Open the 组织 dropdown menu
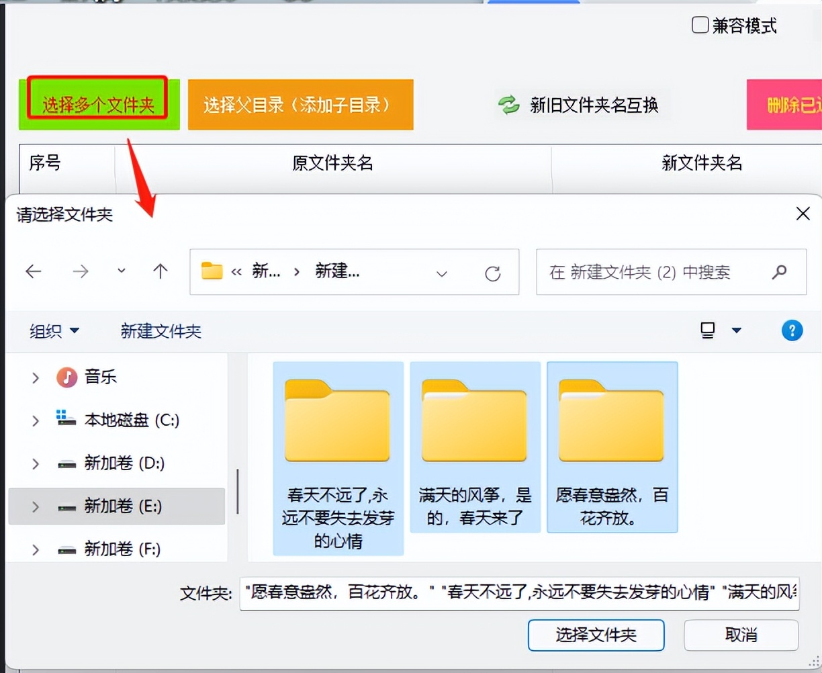This screenshot has height=673, width=822. point(54,330)
